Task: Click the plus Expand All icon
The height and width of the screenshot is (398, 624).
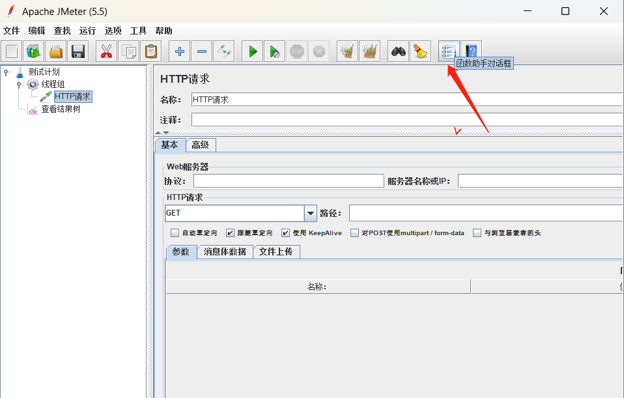Action: point(180,51)
